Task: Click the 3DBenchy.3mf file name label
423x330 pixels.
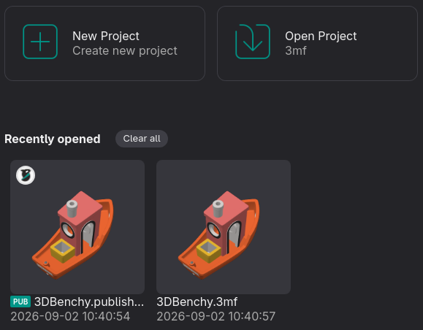Action: tap(197, 302)
